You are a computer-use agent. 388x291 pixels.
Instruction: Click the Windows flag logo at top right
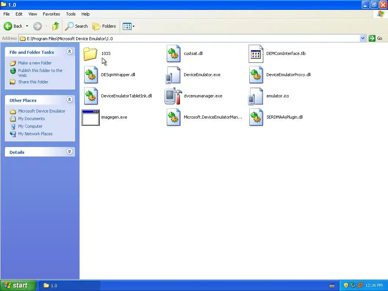380,14
